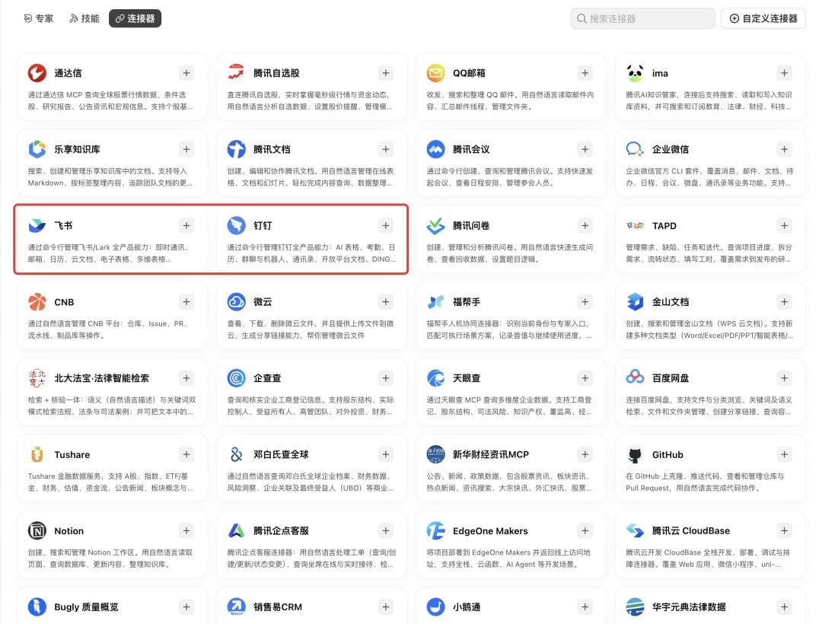
Task: Click the 百度网盘 logo icon
Action: [x=635, y=377]
